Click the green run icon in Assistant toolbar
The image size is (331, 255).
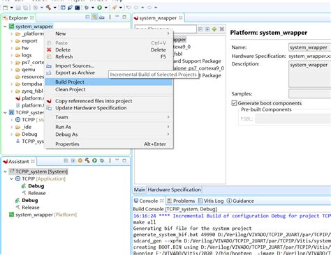pyautogui.click(x=94, y=160)
